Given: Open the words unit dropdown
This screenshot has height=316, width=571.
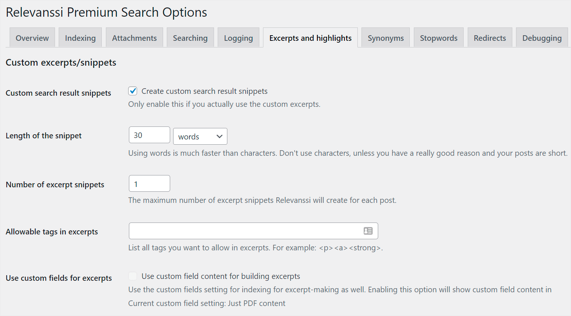Looking at the screenshot, I should (x=200, y=136).
